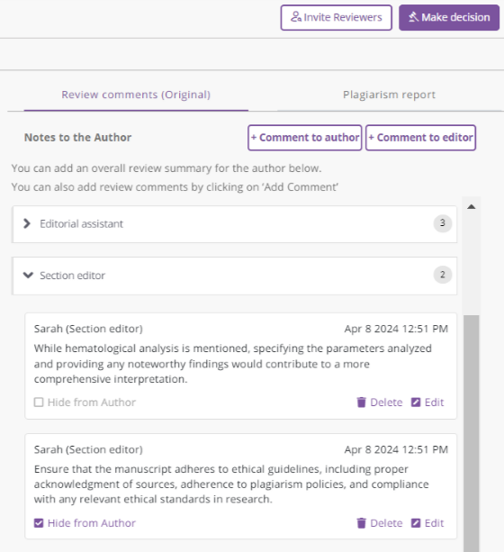The height and width of the screenshot is (552, 504).
Task: Open the Make decision button
Action: [x=449, y=17]
